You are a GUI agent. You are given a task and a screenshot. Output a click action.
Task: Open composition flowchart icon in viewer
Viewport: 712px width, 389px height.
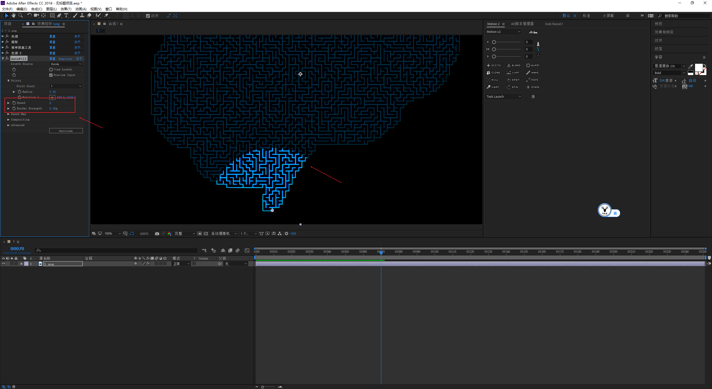[x=280, y=233]
